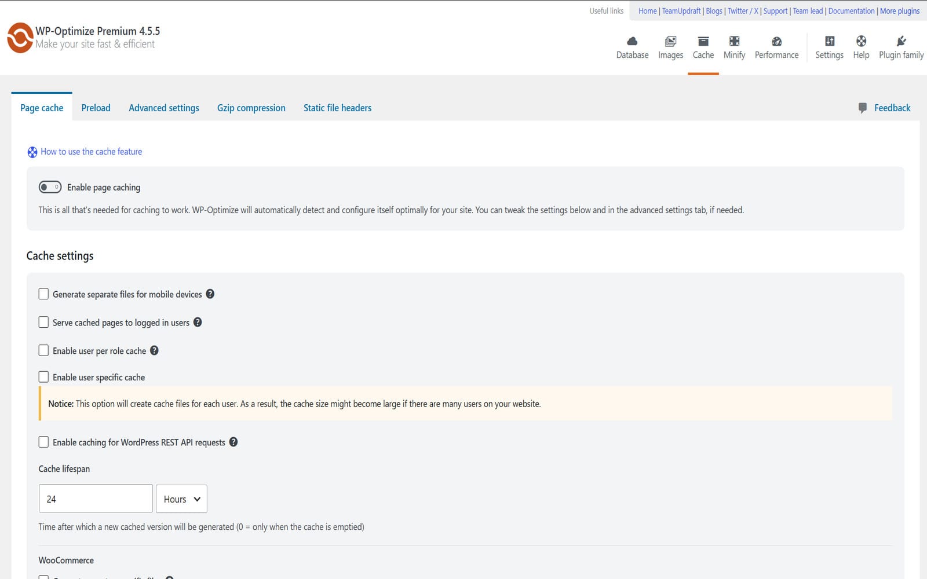
Task: Click the Cache lifespan label
Action: (x=64, y=469)
